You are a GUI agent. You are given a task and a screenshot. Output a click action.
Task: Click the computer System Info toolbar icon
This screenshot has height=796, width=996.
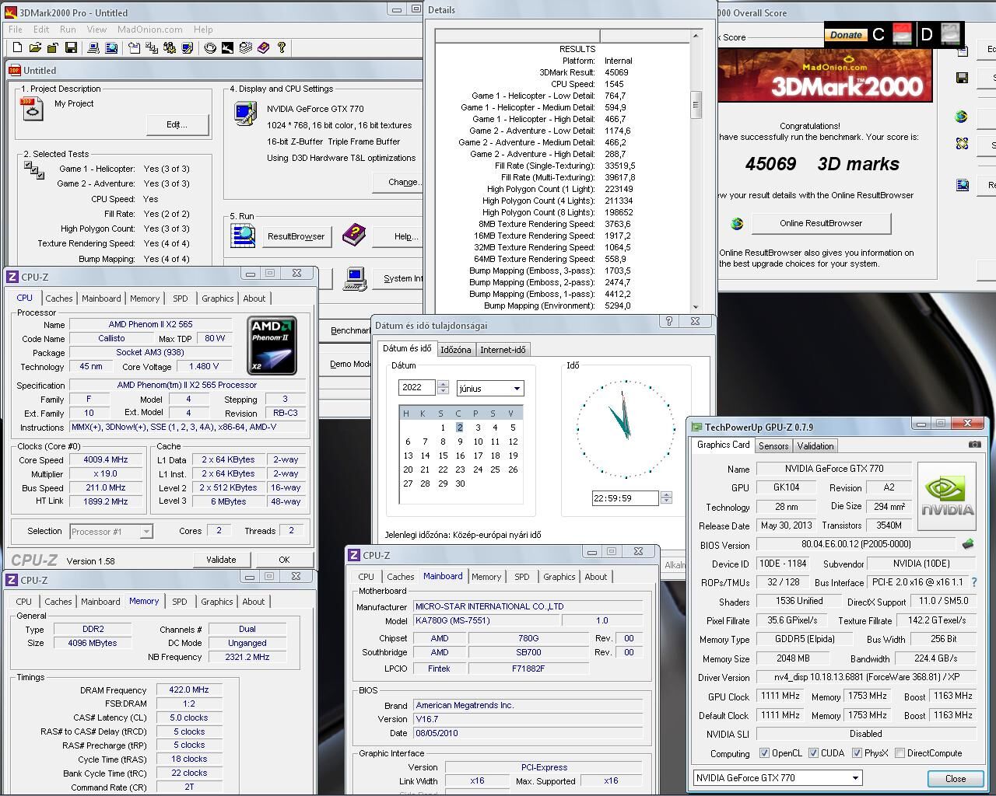click(x=93, y=48)
